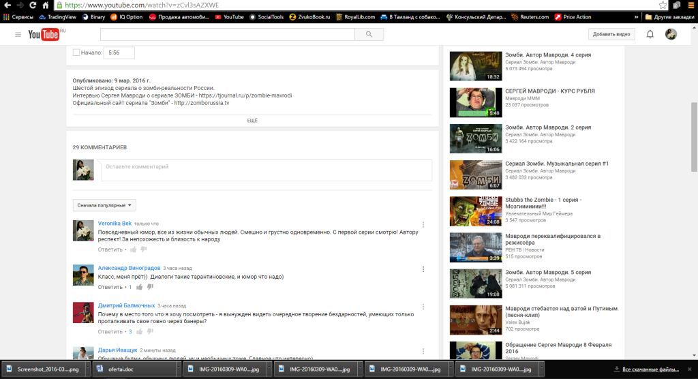Reload the page with the refresh icon

33,5
